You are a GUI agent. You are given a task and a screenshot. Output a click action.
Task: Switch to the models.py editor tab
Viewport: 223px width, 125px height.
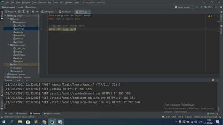pyautogui.click(x=66, y=12)
